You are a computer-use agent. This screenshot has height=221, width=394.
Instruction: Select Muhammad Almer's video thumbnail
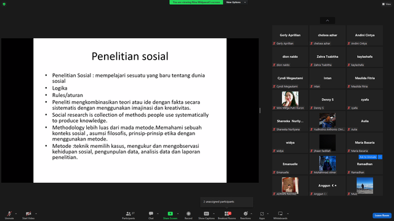(328, 163)
